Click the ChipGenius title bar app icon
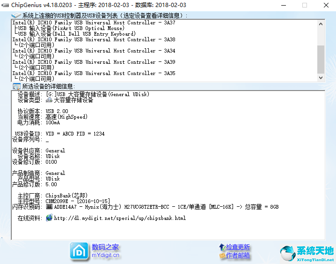Viewport: 336px width, 264px height. (x=5, y=5)
